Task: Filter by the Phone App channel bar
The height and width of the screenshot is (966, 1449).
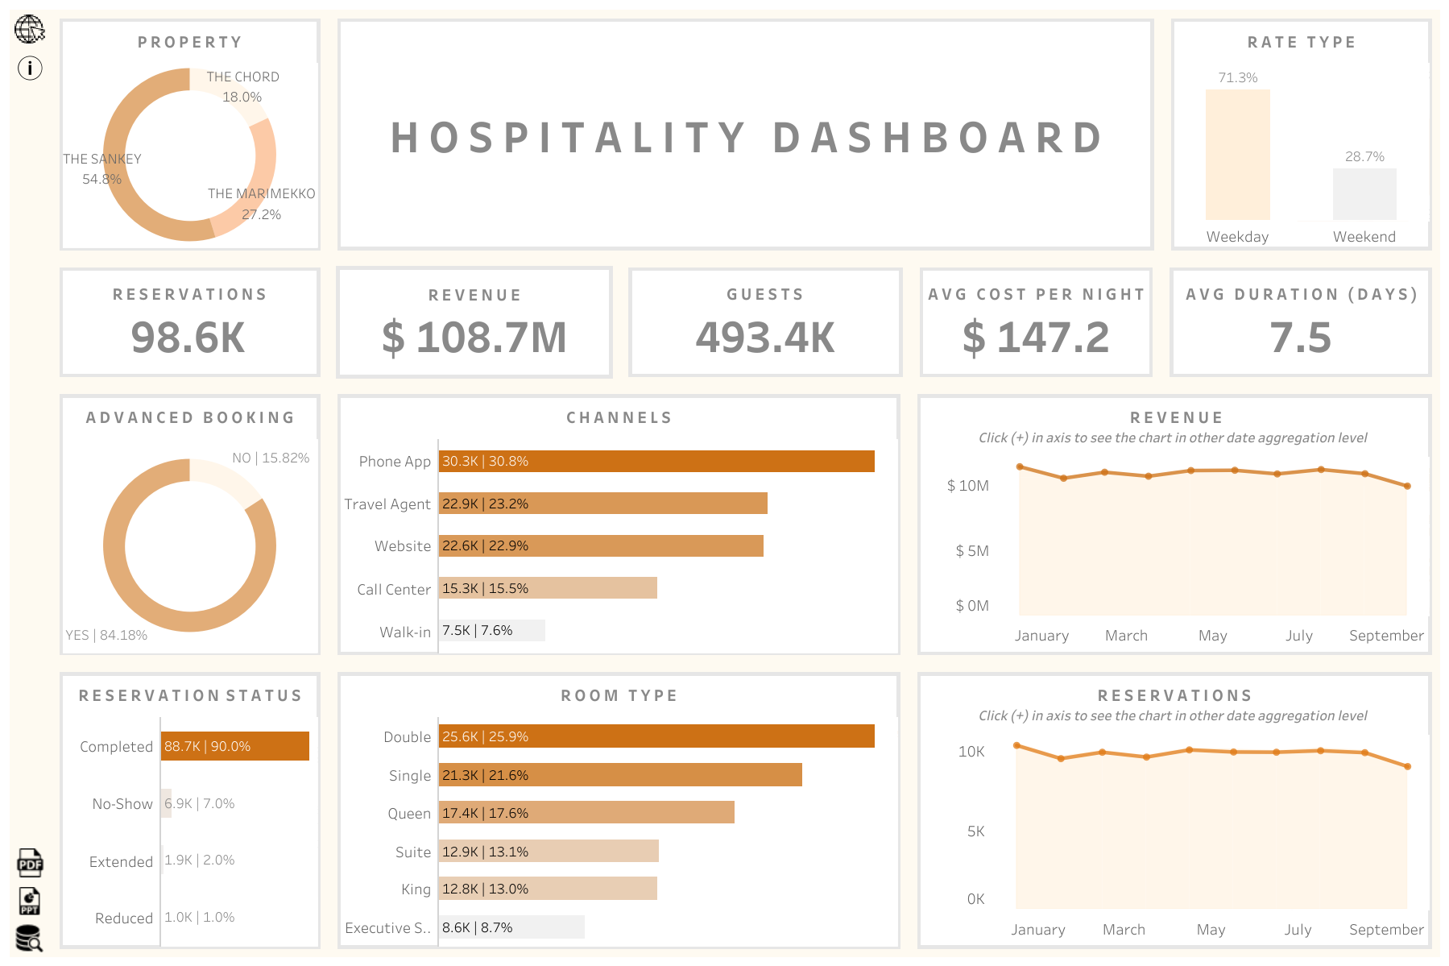Action: click(x=656, y=462)
